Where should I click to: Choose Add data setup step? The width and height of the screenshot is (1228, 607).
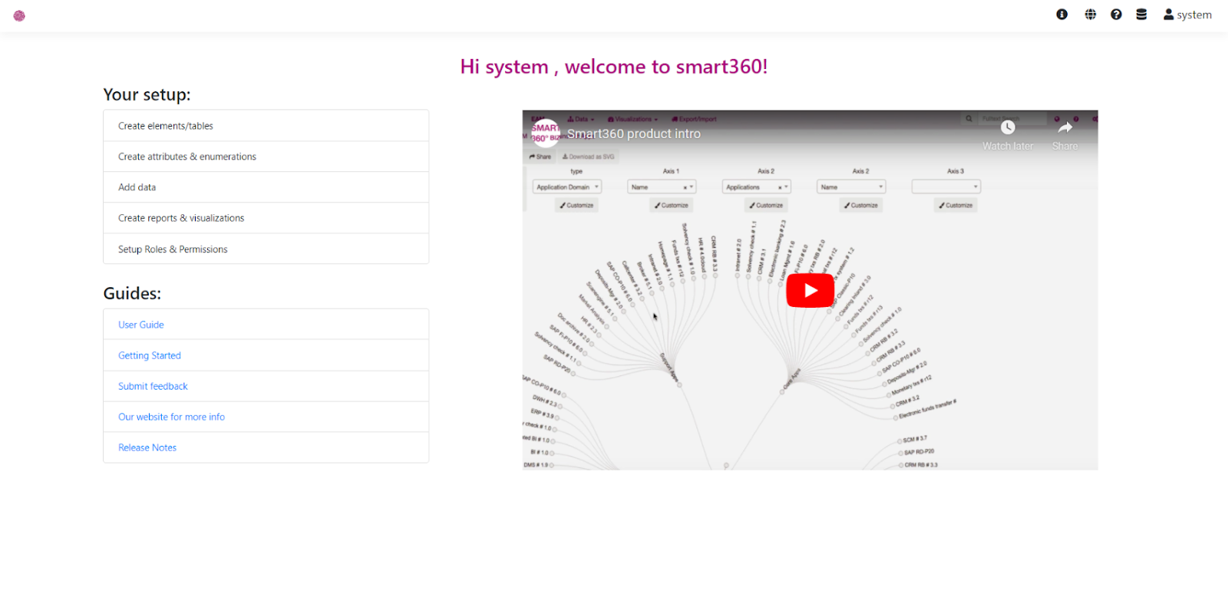click(x=266, y=187)
